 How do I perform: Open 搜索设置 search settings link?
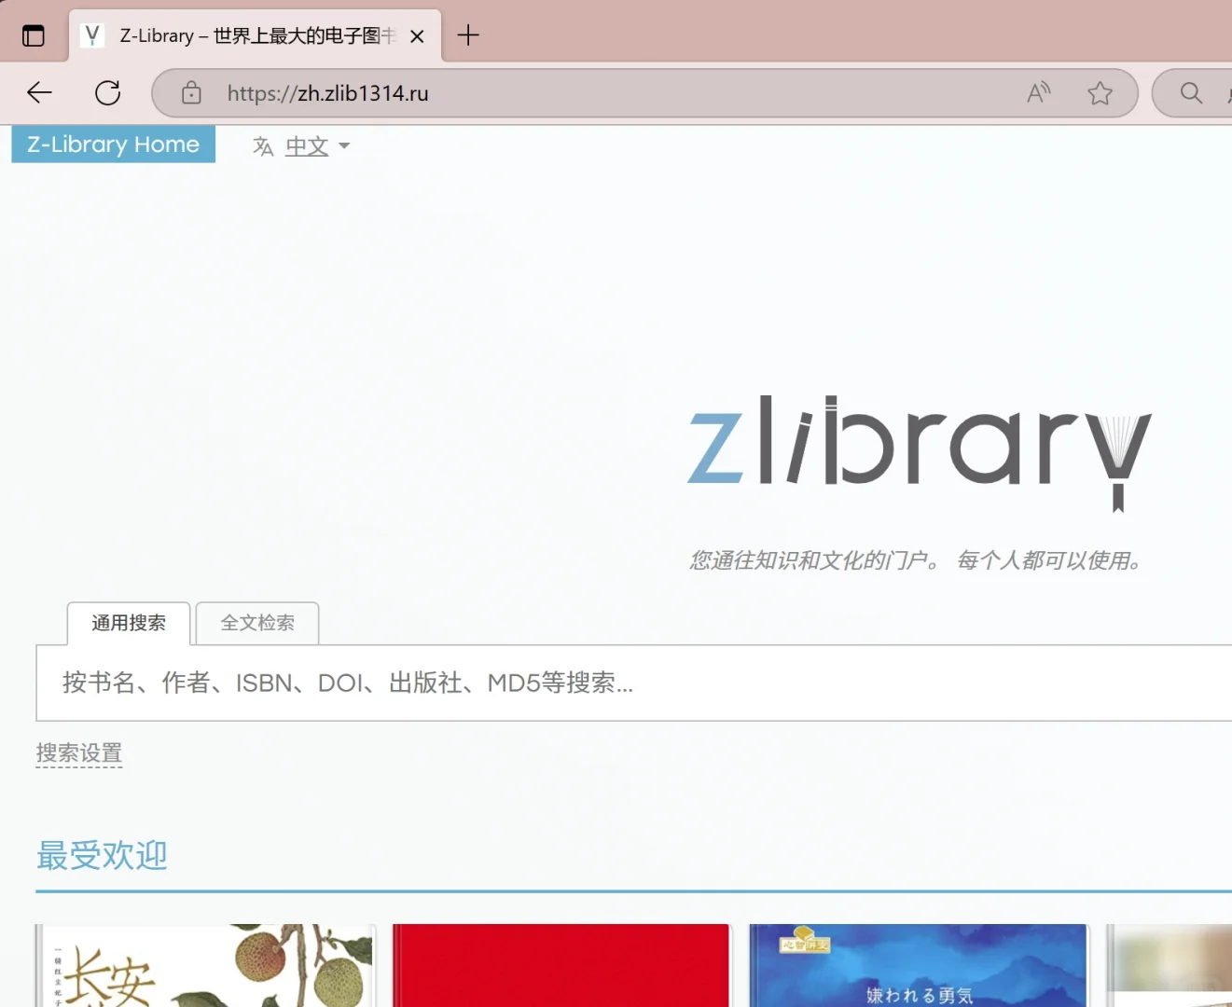coord(79,753)
